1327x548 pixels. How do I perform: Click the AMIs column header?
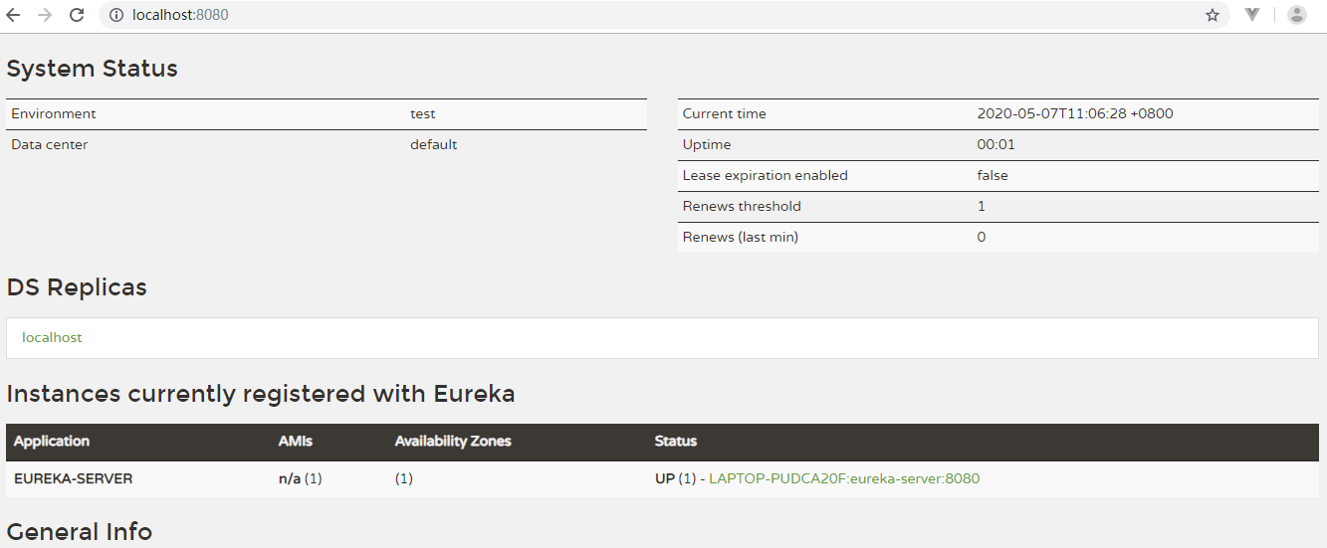point(296,442)
